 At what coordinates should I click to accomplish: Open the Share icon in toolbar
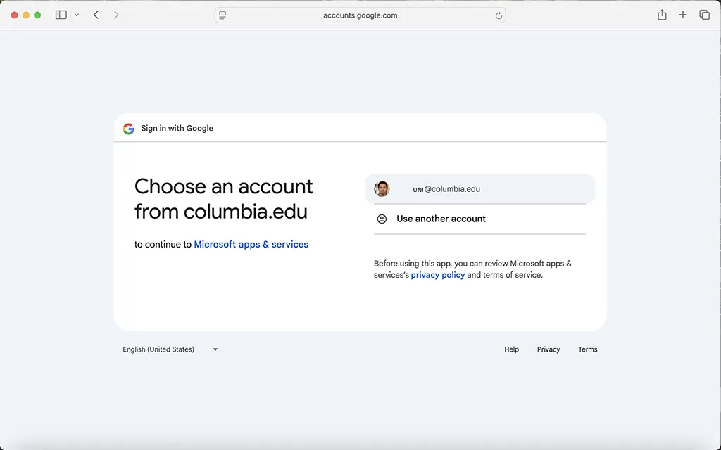(662, 15)
